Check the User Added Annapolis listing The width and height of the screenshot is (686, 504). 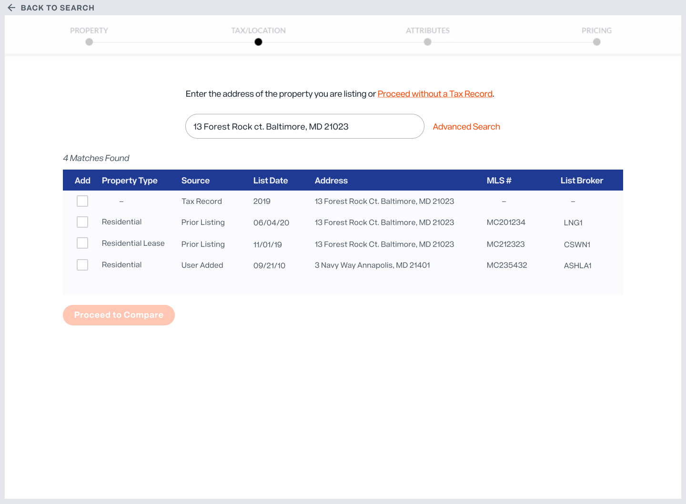(x=82, y=264)
